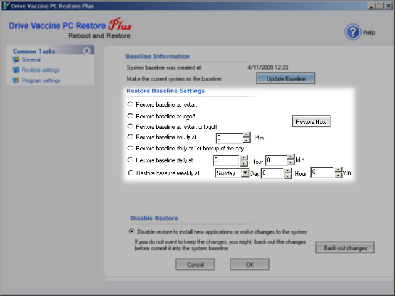Image resolution: width=395 pixels, height=296 pixels.
Task: Increase the weekly Hour spinner
Action: click(288, 170)
